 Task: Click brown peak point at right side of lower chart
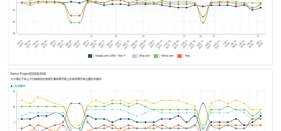(x=203, y=103)
